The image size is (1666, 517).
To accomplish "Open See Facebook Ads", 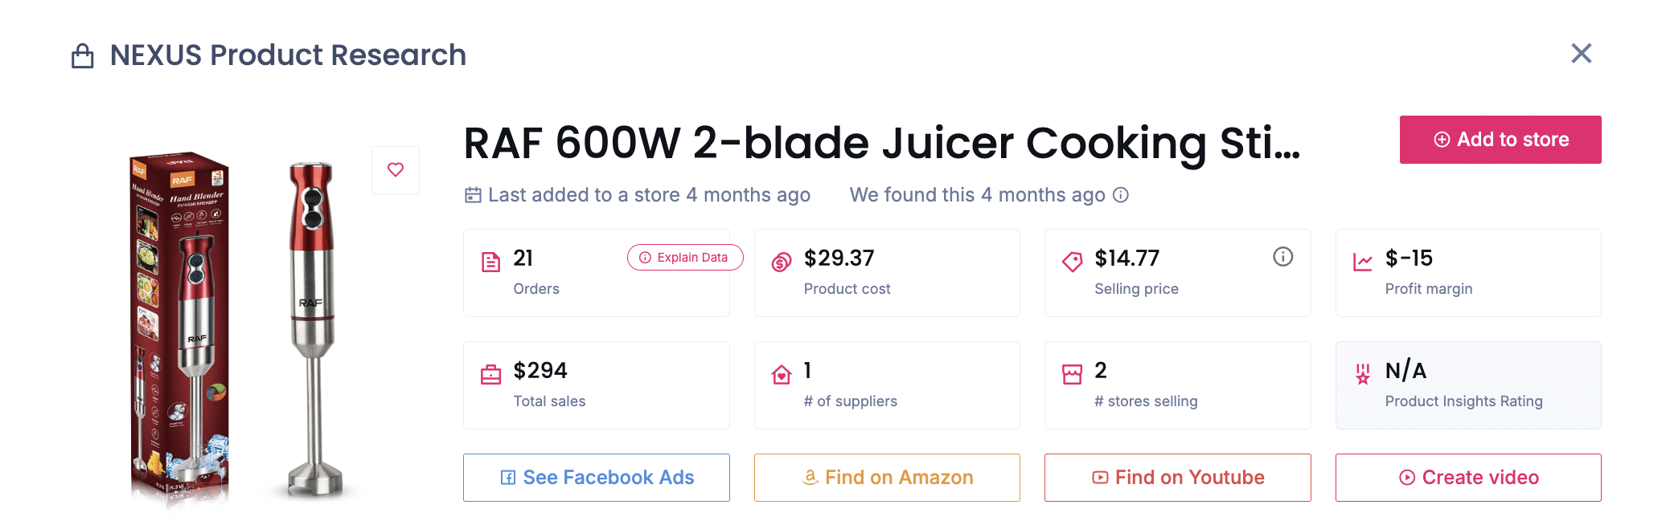I will coord(597,478).
